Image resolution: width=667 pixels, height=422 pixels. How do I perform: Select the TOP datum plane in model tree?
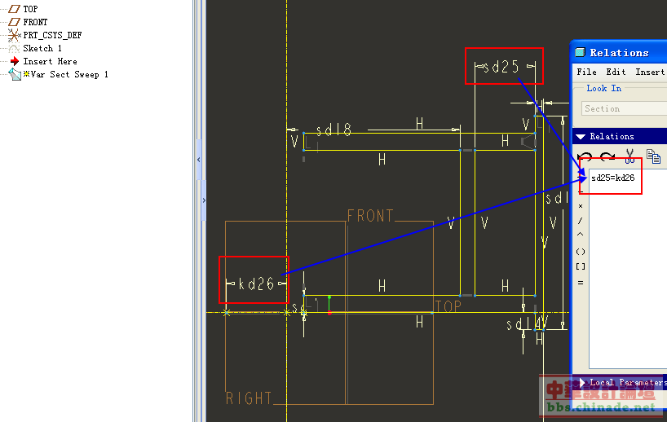[30, 9]
